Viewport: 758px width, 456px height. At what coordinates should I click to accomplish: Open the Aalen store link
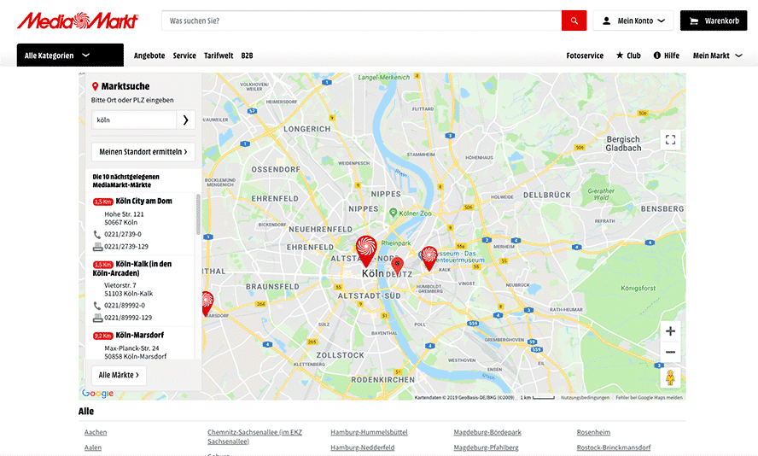pos(93,447)
